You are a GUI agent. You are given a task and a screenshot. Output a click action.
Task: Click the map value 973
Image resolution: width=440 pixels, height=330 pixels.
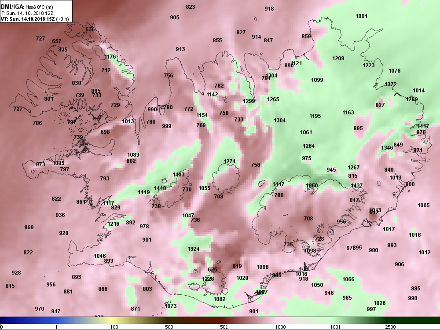tap(40, 165)
